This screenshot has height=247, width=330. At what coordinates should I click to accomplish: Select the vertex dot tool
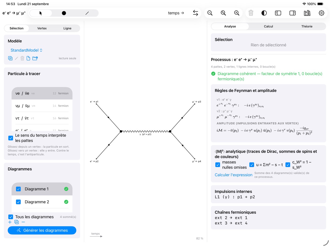point(64,13)
